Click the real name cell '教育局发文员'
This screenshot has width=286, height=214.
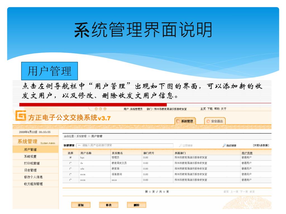119,163
